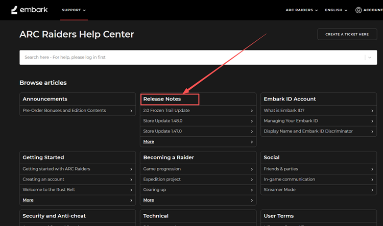Expand the search bar dropdown chevron
This screenshot has height=226, width=383.
[x=370, y=58]
